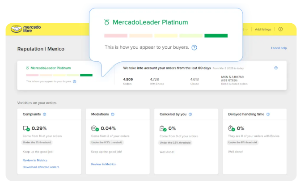The image size is (300, 183).
Task: Click the 0.29% complaints value
Action: point(39,128)
